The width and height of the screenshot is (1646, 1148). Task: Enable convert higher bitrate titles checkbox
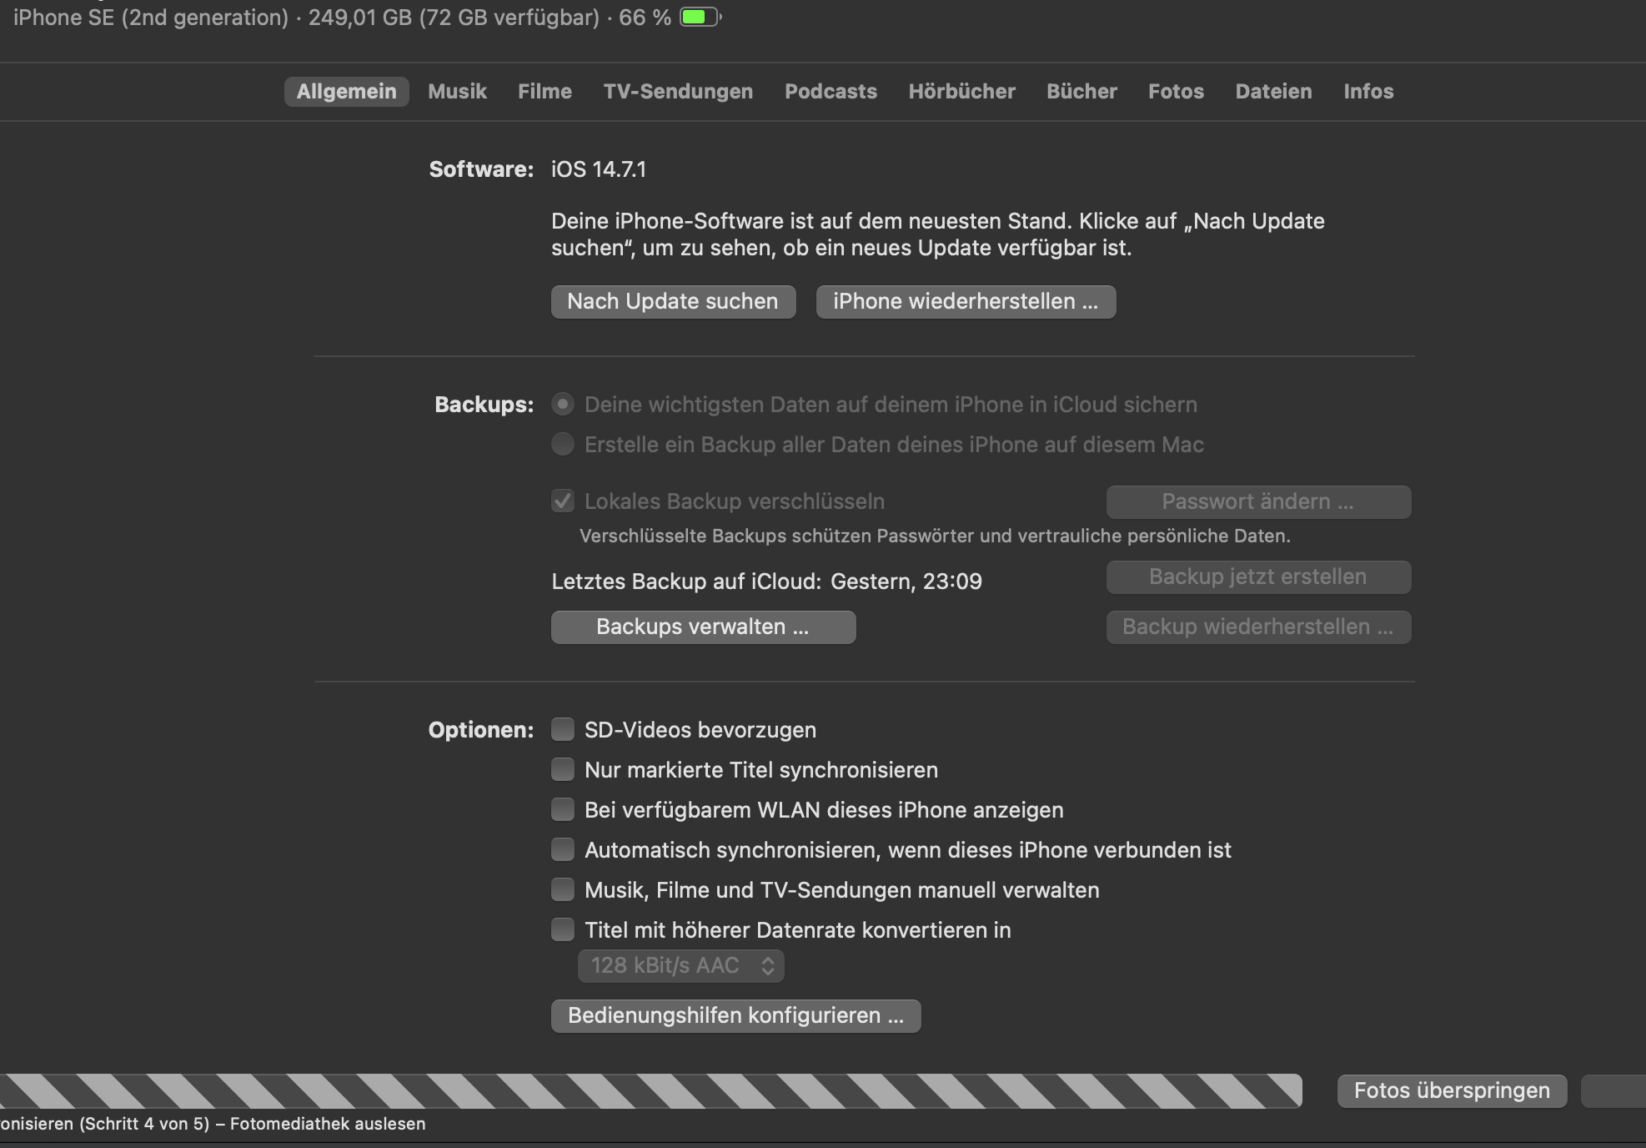pos(563,930)
